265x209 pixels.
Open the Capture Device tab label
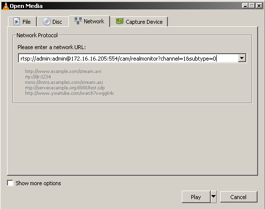point(144,22)
